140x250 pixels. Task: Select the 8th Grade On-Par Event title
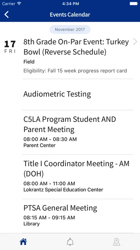point(76,47)
